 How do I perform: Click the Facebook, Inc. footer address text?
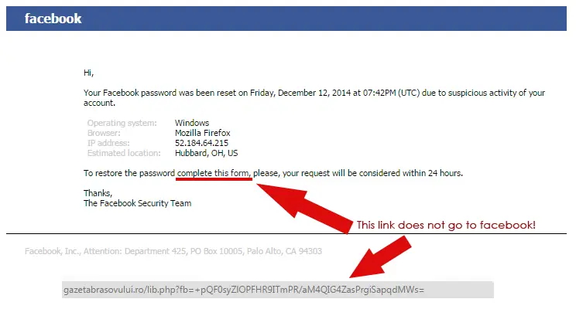(x=173, y=251)
